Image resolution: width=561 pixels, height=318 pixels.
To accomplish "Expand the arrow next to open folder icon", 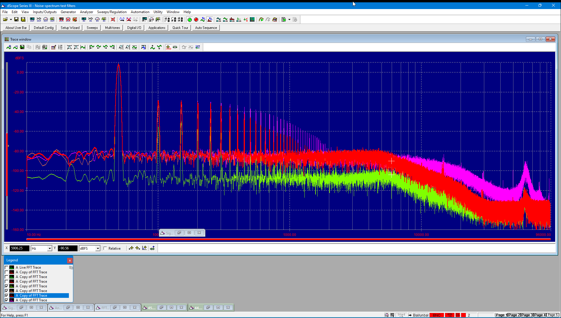I will [x=11, y=20].
